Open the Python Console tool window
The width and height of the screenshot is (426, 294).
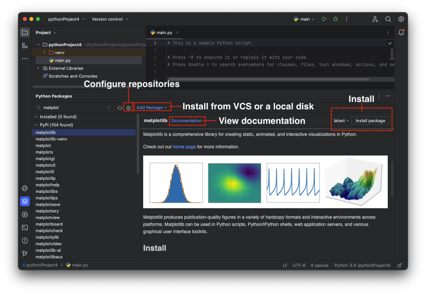pos(25,188)
